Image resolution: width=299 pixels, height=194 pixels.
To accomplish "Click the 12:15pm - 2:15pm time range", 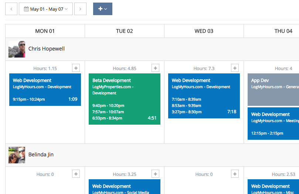I will 267,133.
